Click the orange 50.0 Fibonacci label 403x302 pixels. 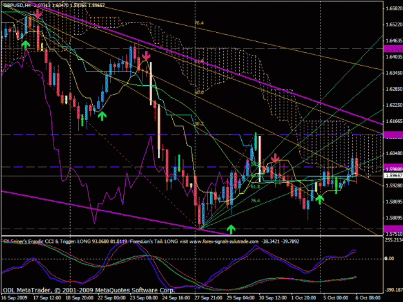tap(199, 92)
